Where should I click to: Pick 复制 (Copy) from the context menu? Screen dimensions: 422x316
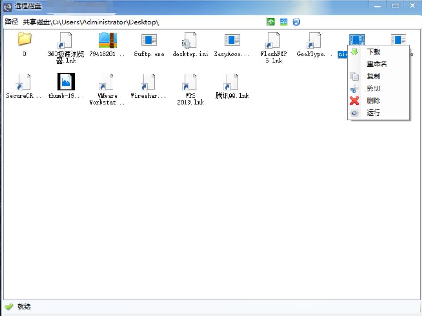[374, 76]
